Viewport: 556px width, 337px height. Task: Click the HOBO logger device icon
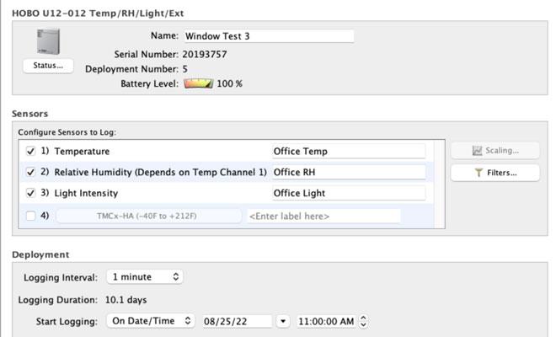[47, 42]
